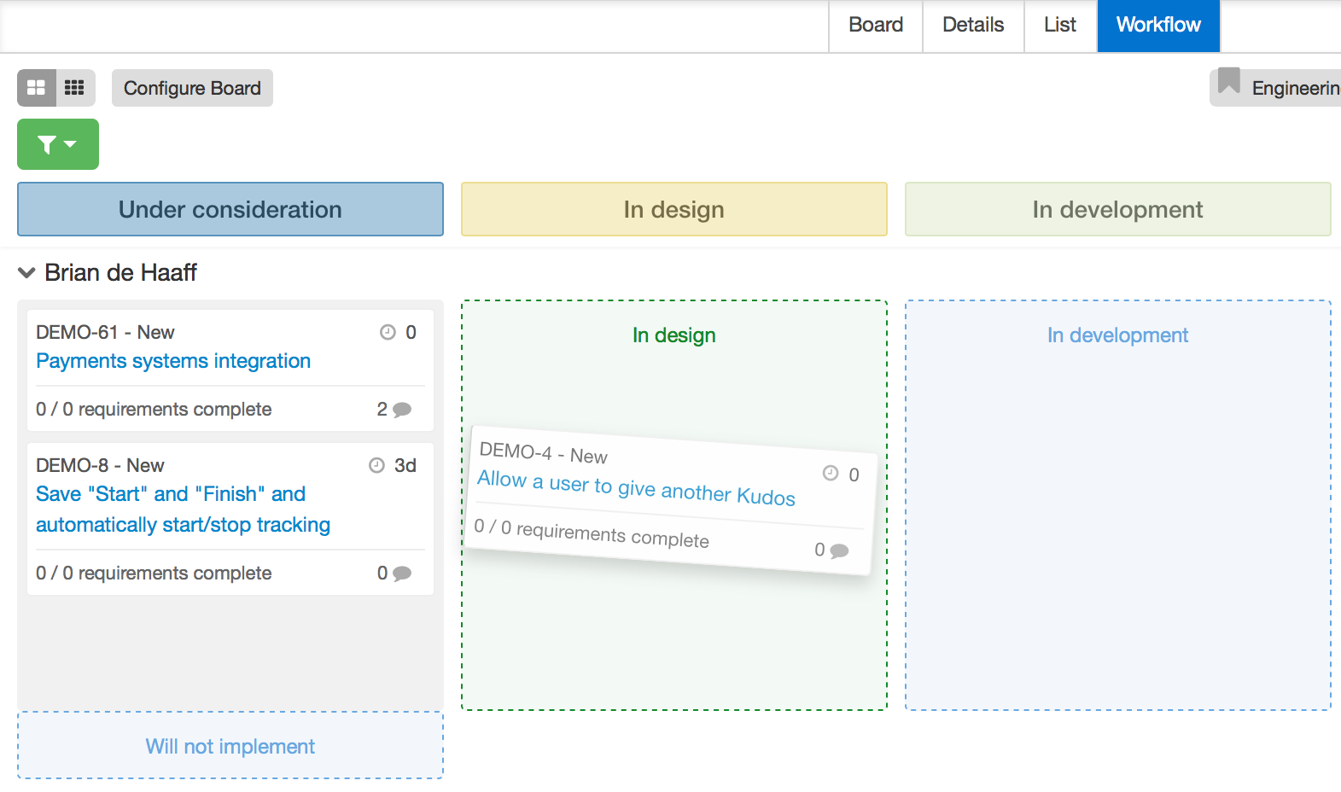Click clock icon on DEMO-4 card

831,473
